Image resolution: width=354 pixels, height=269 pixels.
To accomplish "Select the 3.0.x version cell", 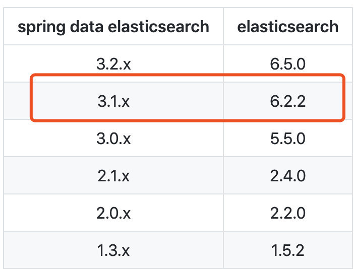I will (x=113, y=139).
